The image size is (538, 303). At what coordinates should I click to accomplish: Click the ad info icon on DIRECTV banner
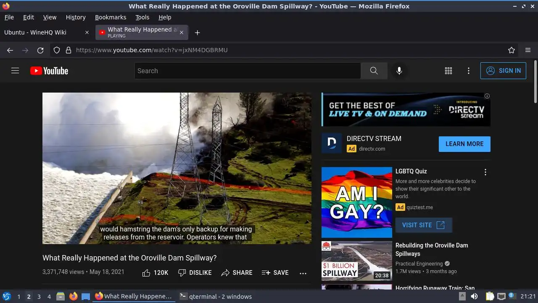487,96
